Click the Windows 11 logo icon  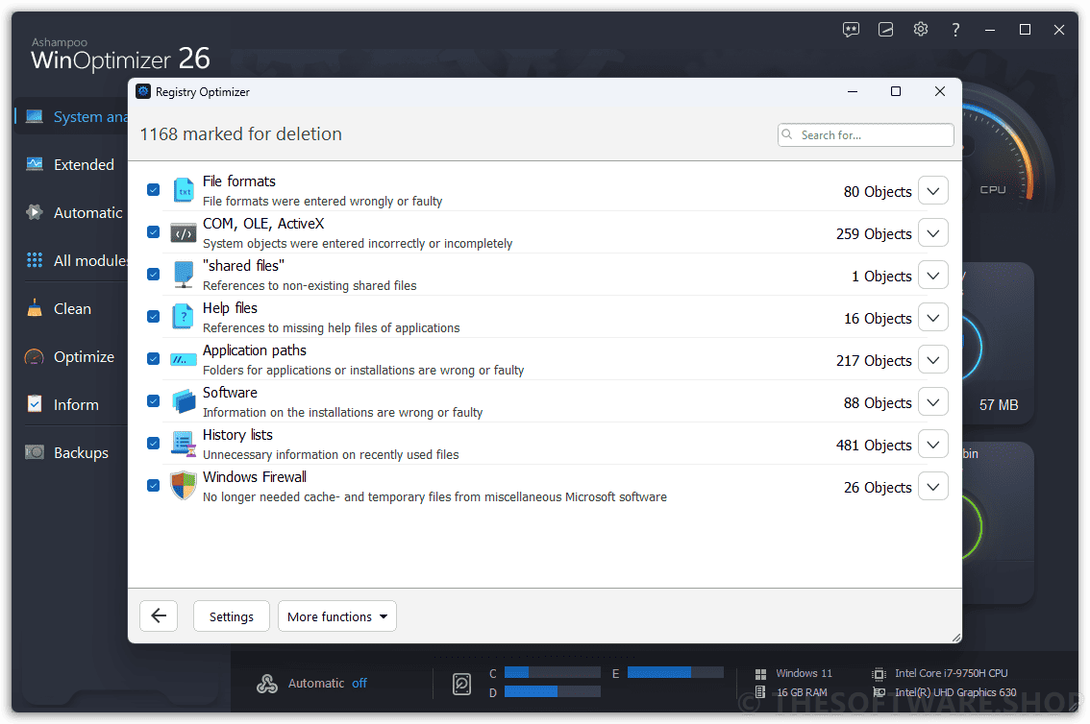tap(760, 674)
